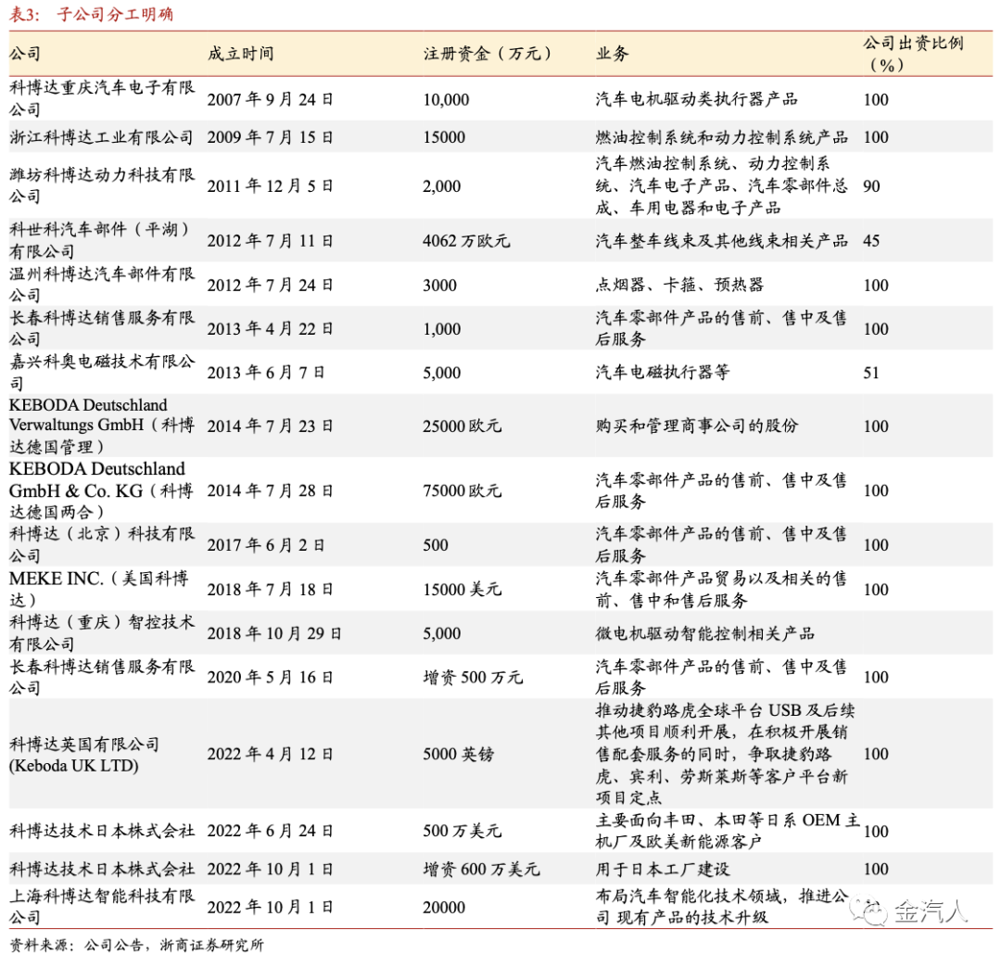Click the date 2018年7月18日

(270, 589)
